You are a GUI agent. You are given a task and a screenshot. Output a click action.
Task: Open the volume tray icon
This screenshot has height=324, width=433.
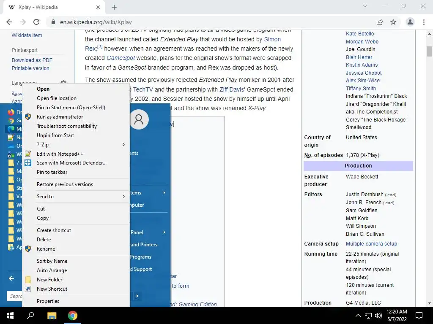coord(378,316)
